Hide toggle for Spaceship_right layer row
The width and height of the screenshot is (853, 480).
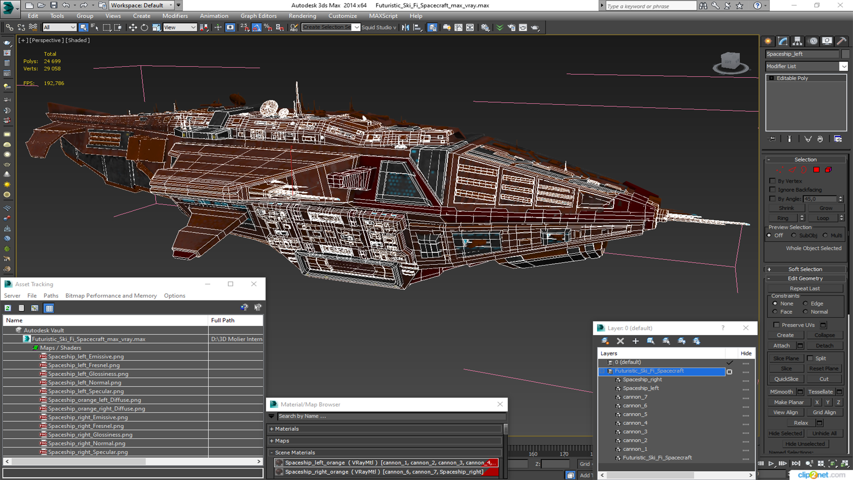(745, 380)
